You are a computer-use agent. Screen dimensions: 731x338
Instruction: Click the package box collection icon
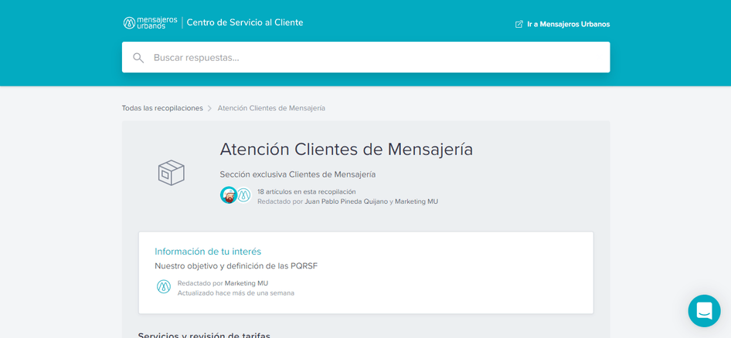171,172
